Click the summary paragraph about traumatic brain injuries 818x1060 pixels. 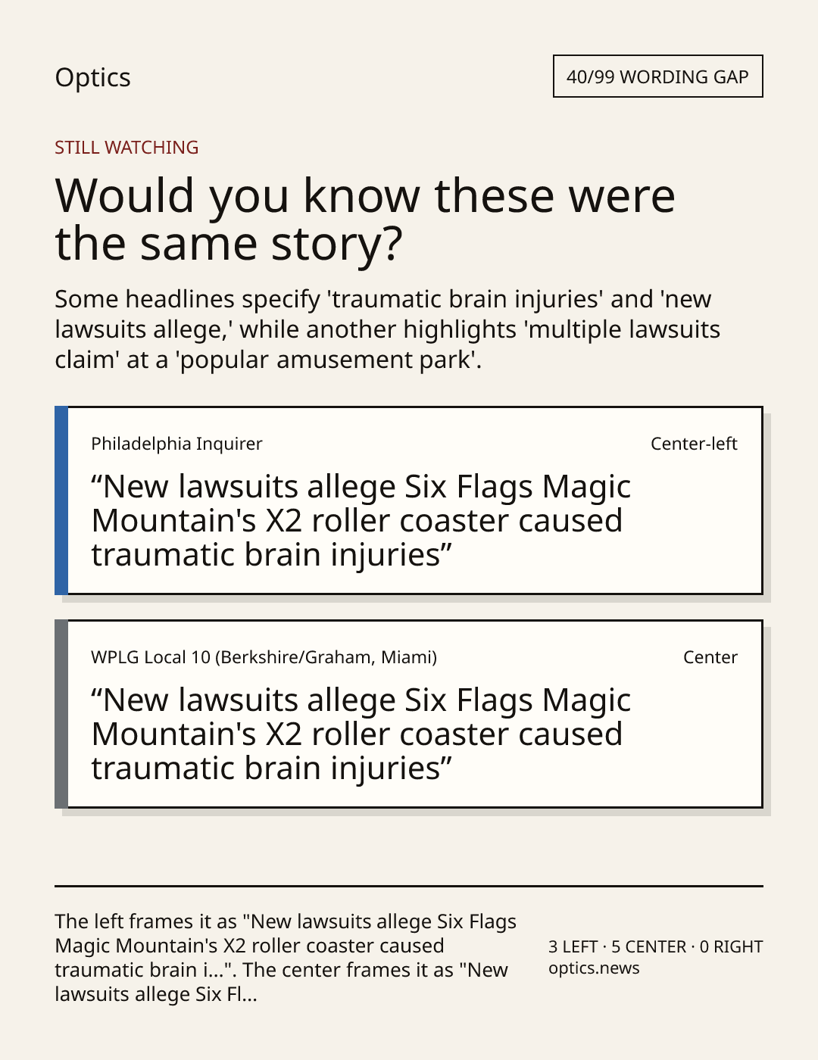387,329
